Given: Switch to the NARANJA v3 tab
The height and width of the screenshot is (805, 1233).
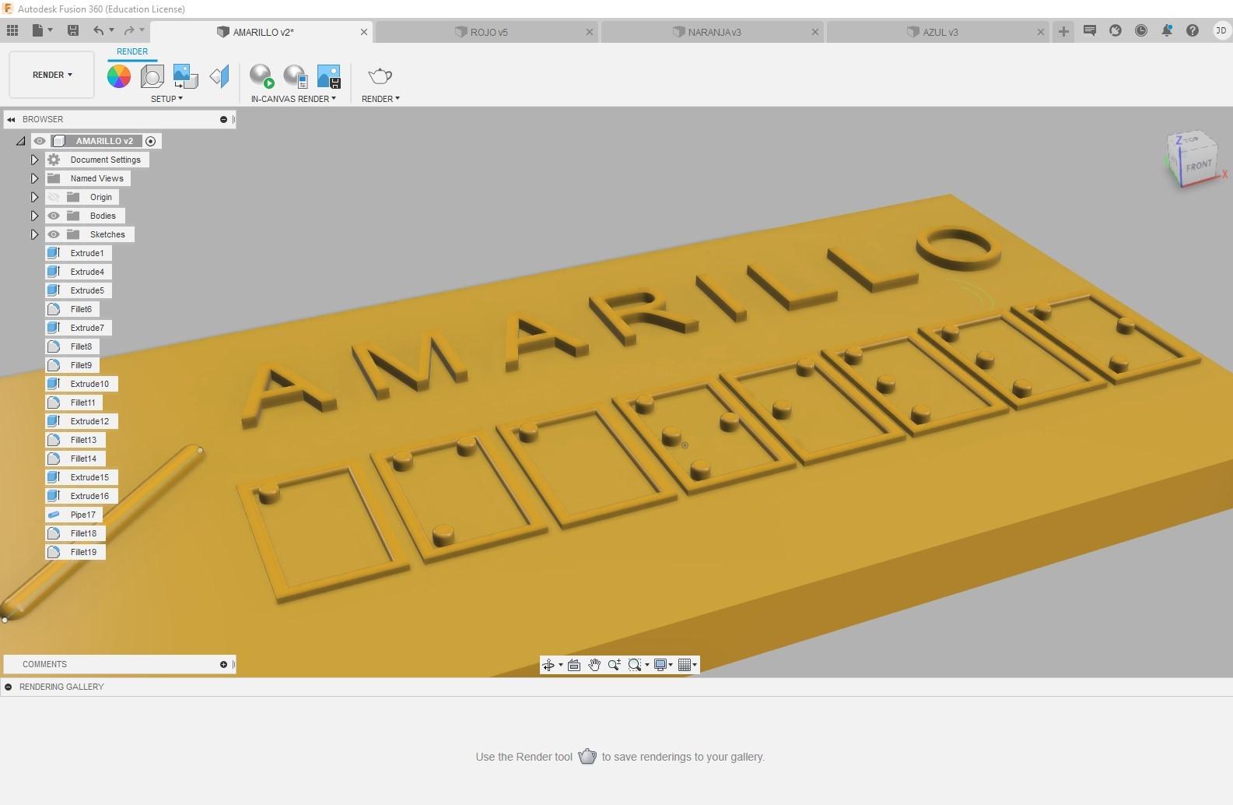Looking at the screenshot, I should pos(714,32).
